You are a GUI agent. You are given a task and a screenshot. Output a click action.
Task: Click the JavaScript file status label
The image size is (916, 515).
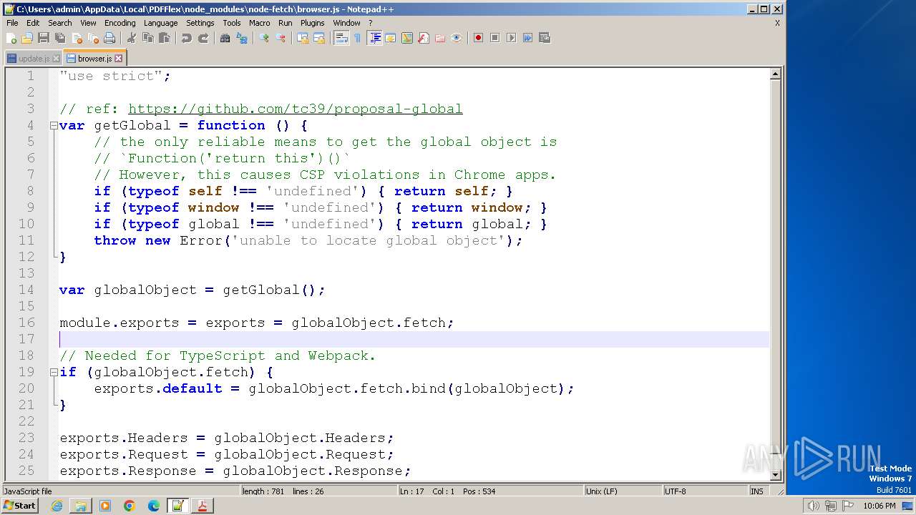pyautogui.click(x=120, y=491)
